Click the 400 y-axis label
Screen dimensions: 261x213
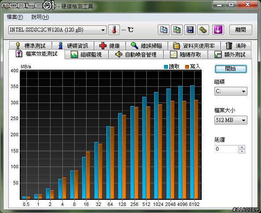click(14, 71)
